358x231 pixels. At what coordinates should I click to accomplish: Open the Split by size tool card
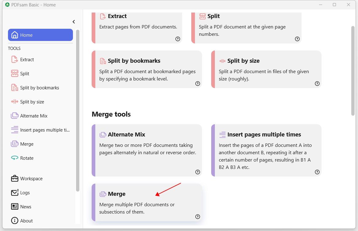[x=266, y=69]
